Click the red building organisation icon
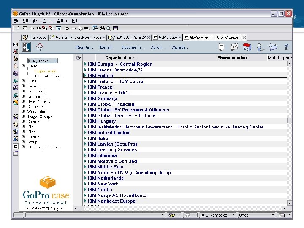This screenshot has height=228, width=304. point(247,47)
